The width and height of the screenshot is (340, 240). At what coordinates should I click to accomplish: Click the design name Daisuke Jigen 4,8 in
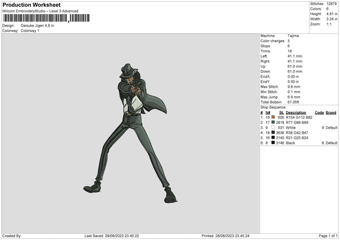[x=37, y=25]
